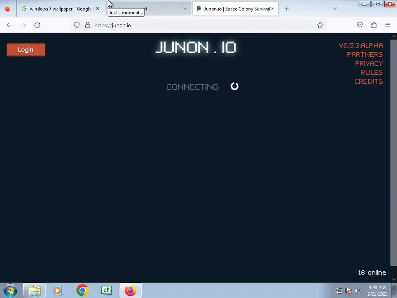Open the RULES link
Image resolution: width=397 pixels, height=298 pixels.
(x=372, y=72)
